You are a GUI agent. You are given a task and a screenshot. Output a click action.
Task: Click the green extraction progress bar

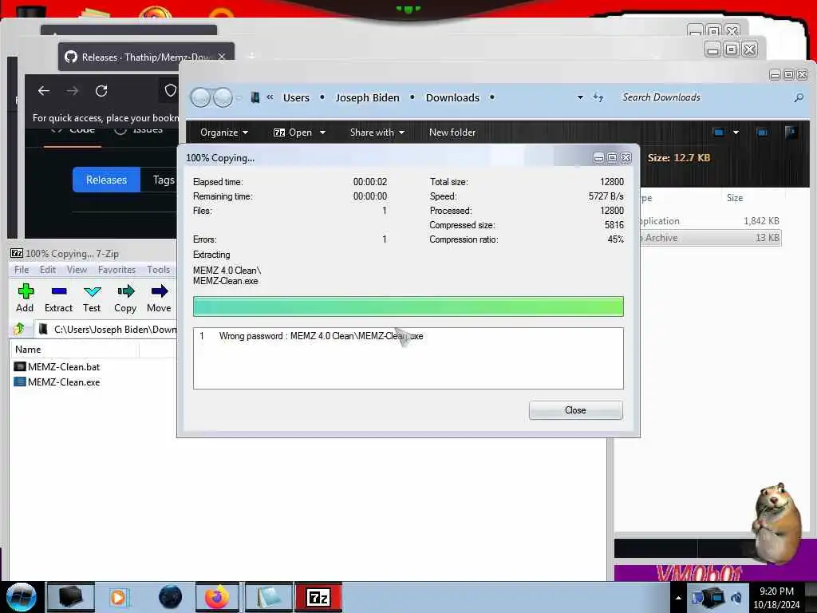408,306
